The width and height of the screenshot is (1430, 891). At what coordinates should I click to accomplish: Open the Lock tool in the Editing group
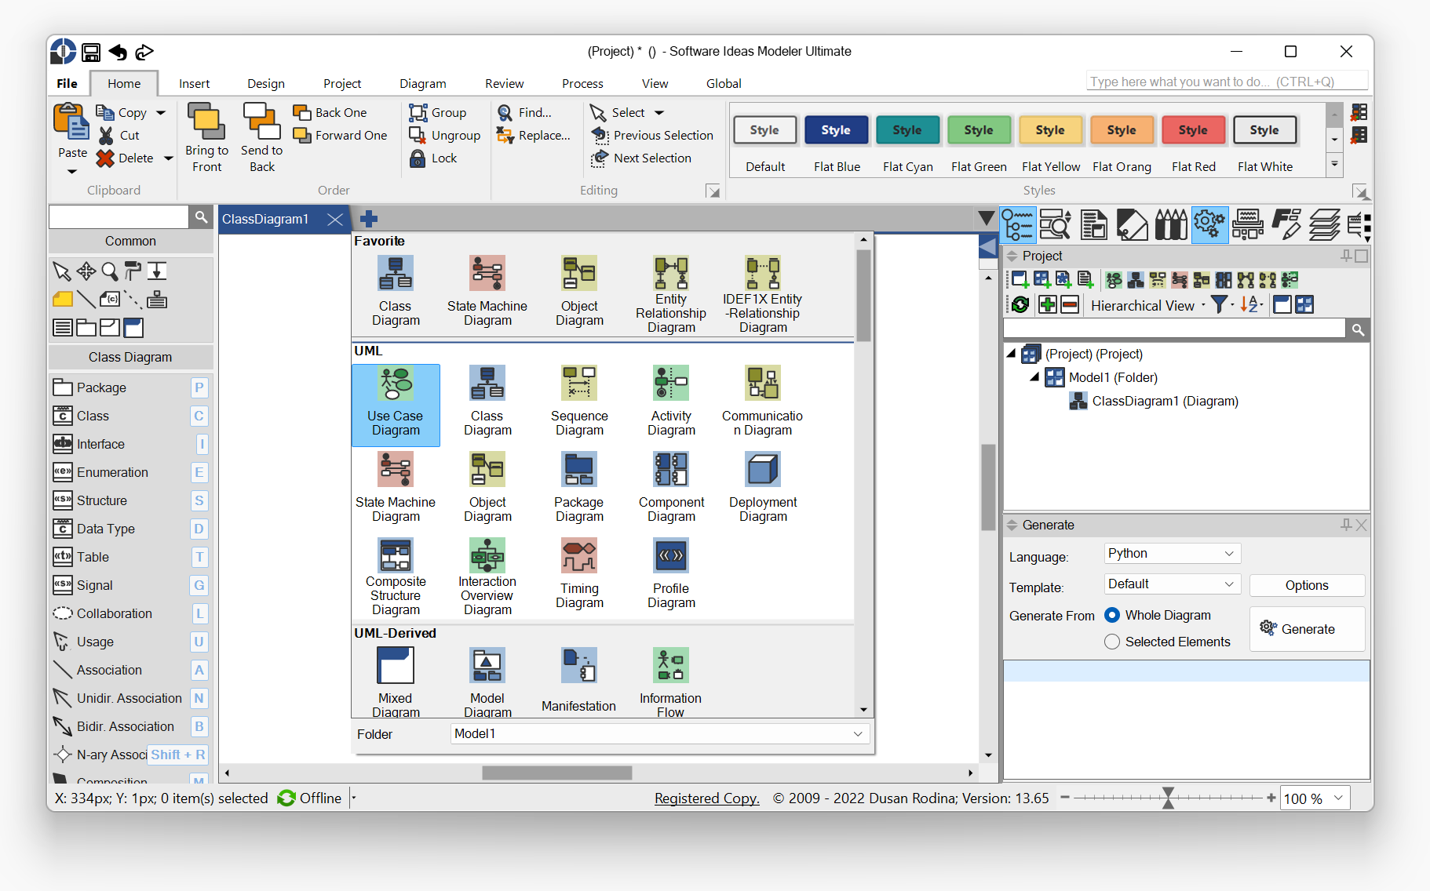tap(433, 158)
